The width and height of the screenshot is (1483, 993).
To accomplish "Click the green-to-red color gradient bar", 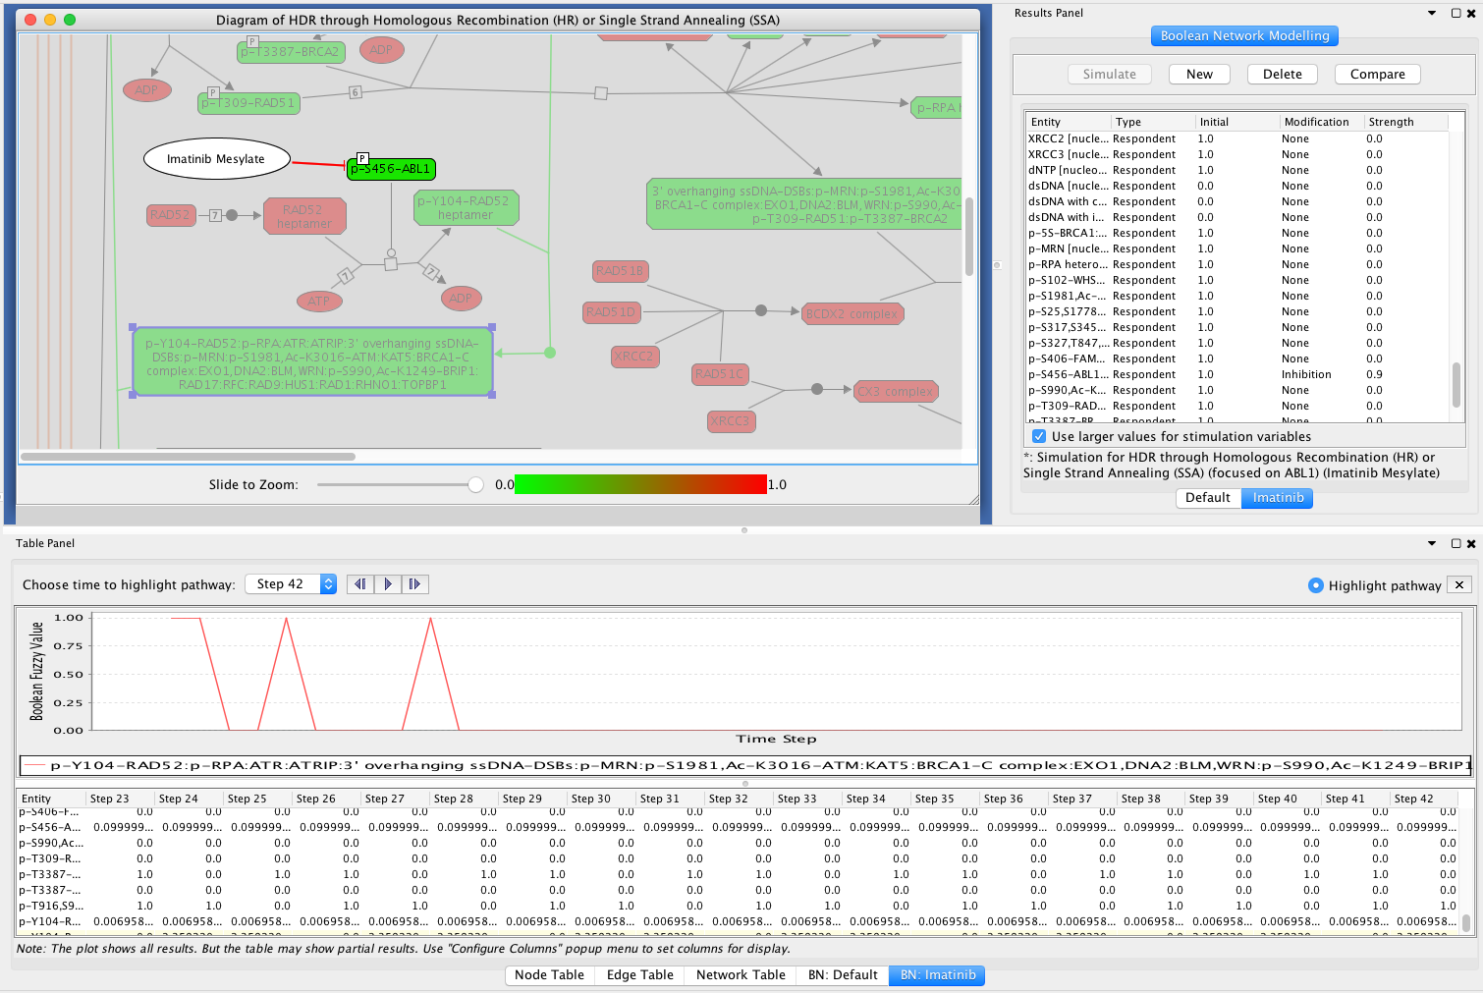I will coord(640,484).
